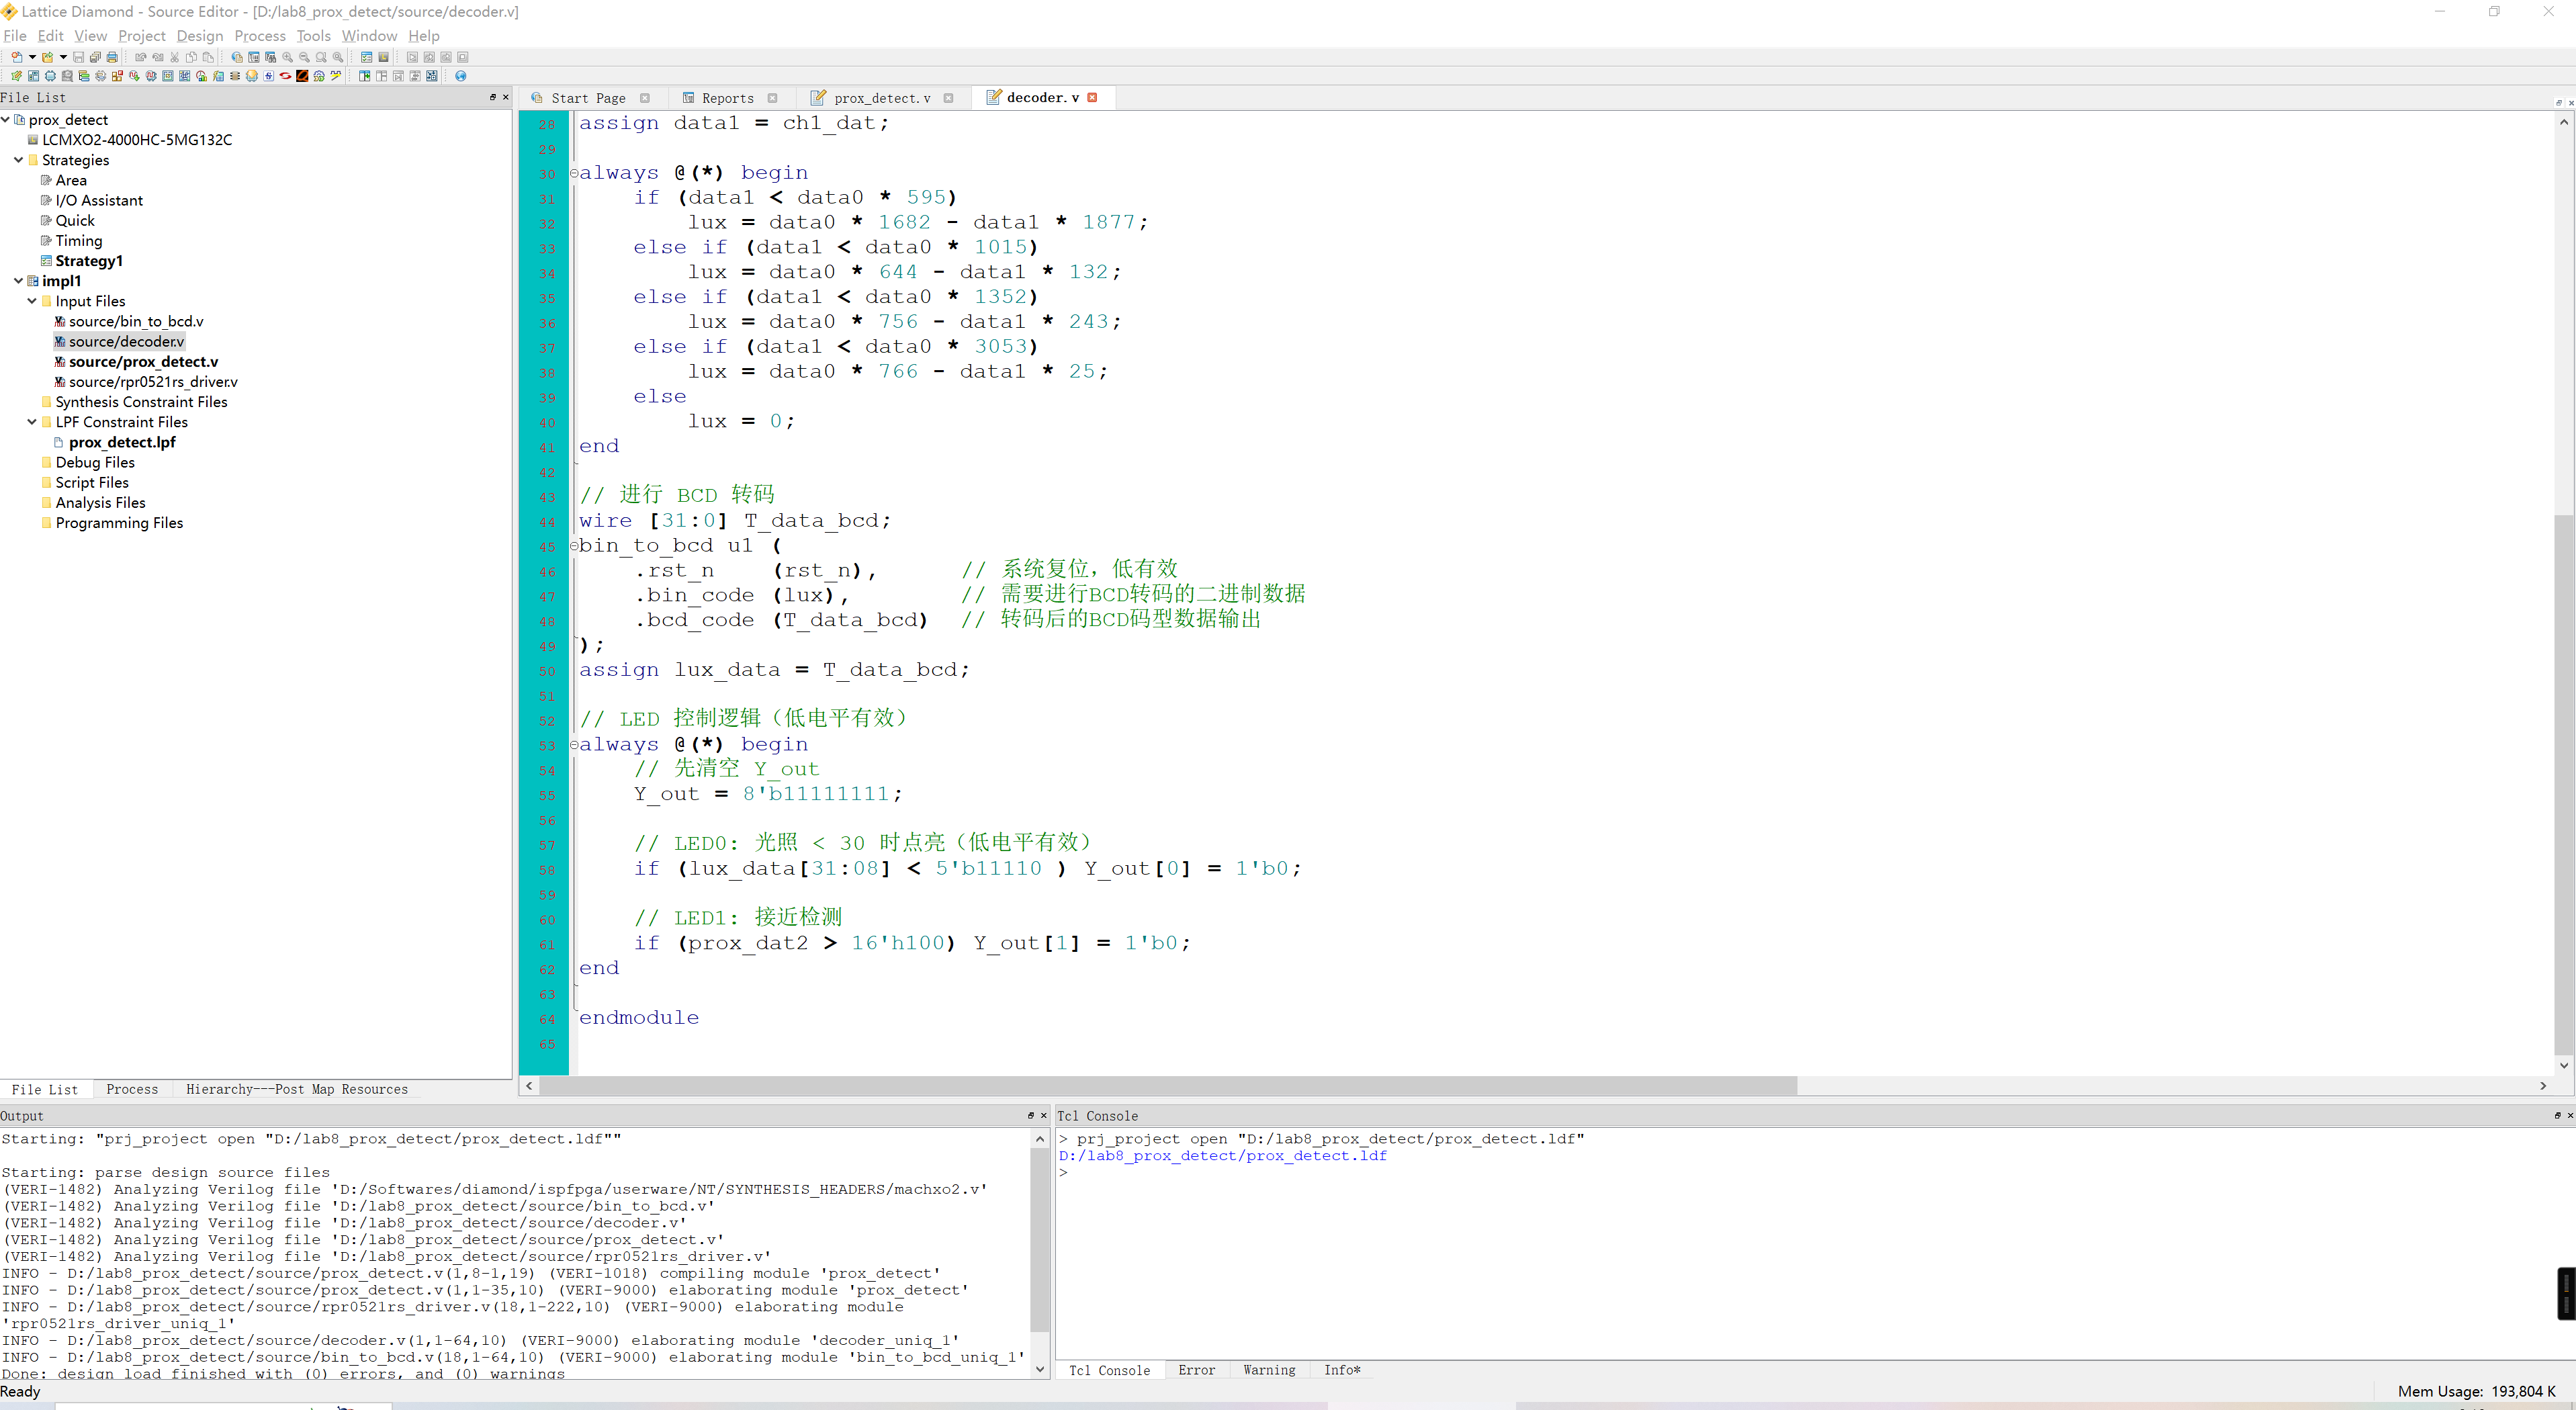Select the LCMXO2-4000HC-5MG132C device entry
This screenshot has height=1410, width=2576.
coord(137,140)
